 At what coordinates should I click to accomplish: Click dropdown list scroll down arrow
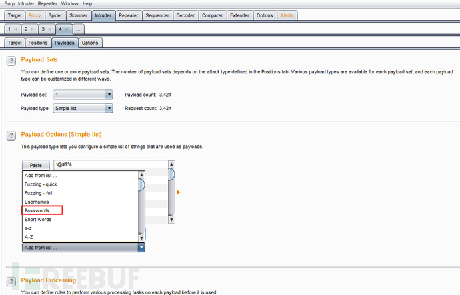(141, 238)
